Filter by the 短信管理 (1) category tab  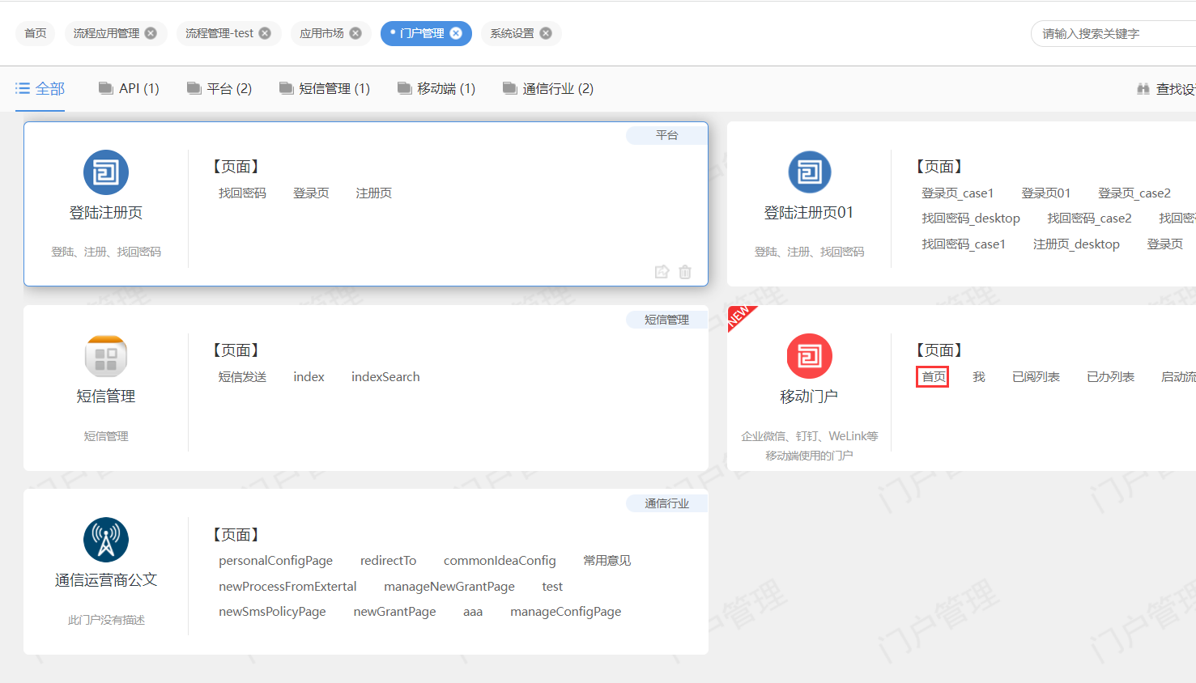(x=325, y=89)
